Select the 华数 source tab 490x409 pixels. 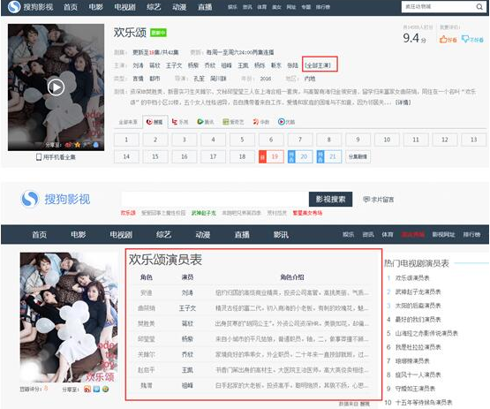(x=261, y=122)
